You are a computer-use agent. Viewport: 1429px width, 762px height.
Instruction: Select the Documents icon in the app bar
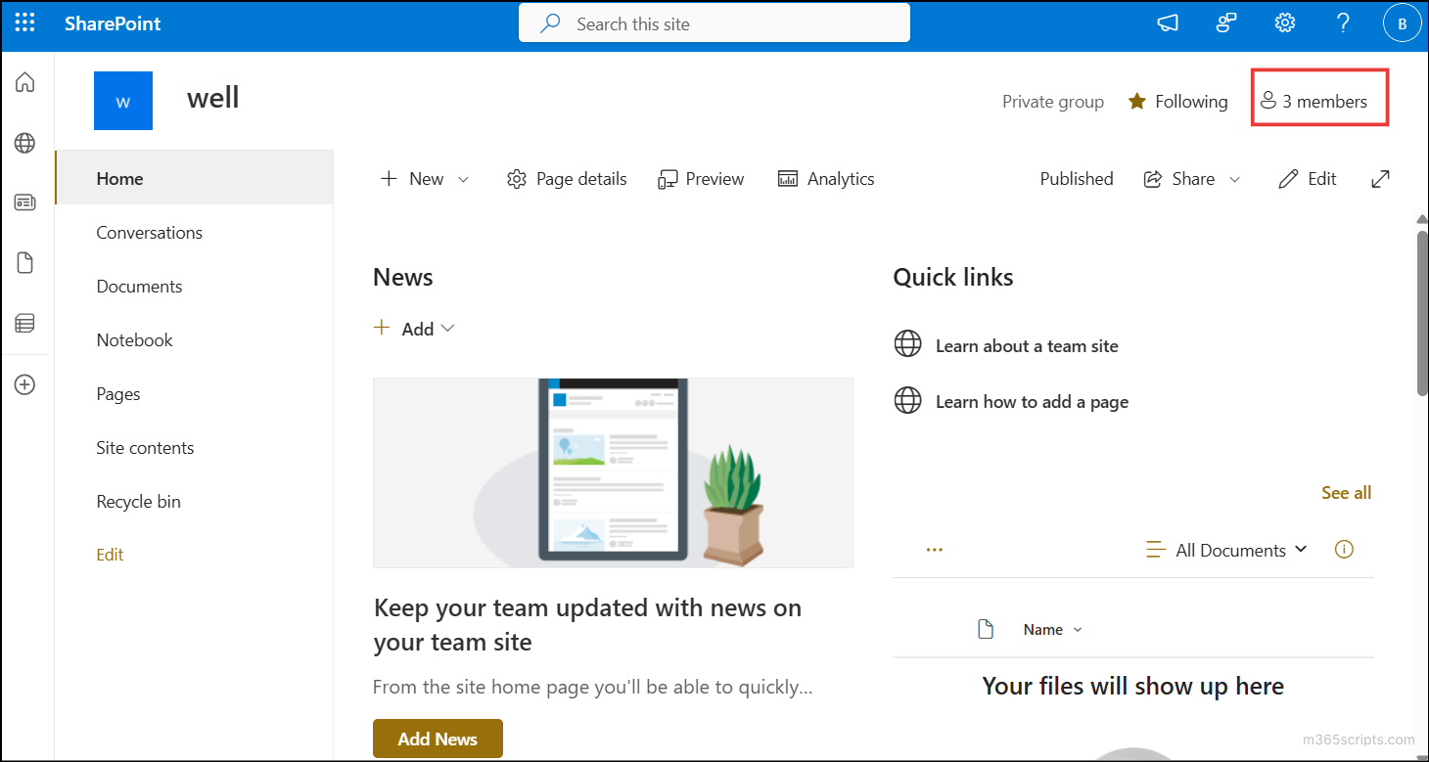tap(25, 262)
